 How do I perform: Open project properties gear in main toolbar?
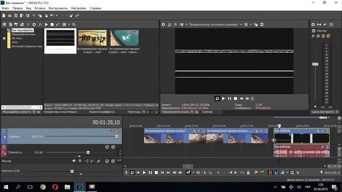(x=28, y=15)
